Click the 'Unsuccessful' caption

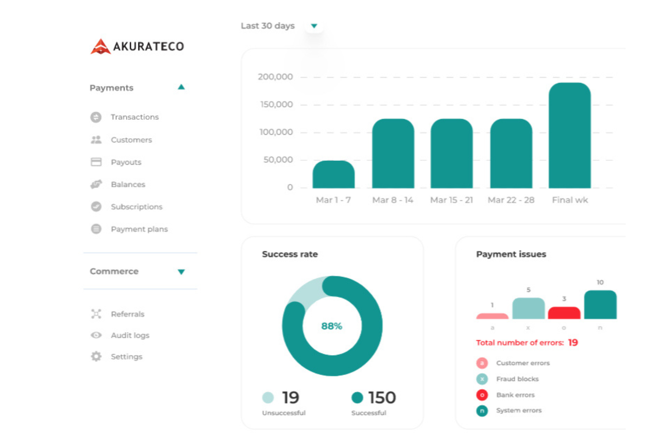(x=284, y=413)
